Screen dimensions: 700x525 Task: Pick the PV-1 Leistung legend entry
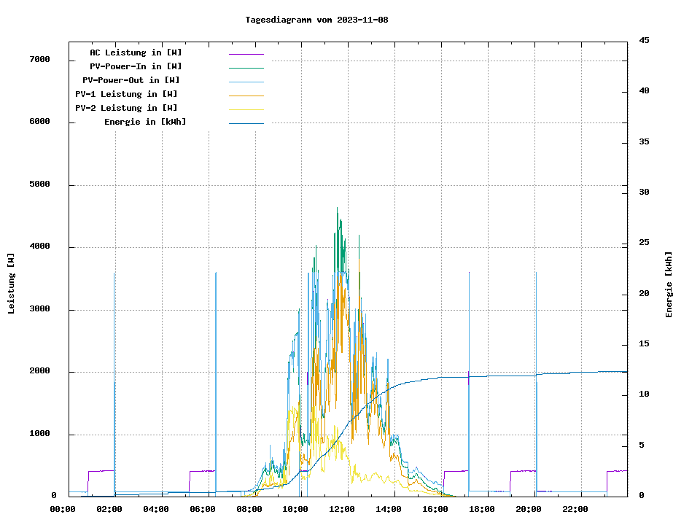click(x=126, y=94)
